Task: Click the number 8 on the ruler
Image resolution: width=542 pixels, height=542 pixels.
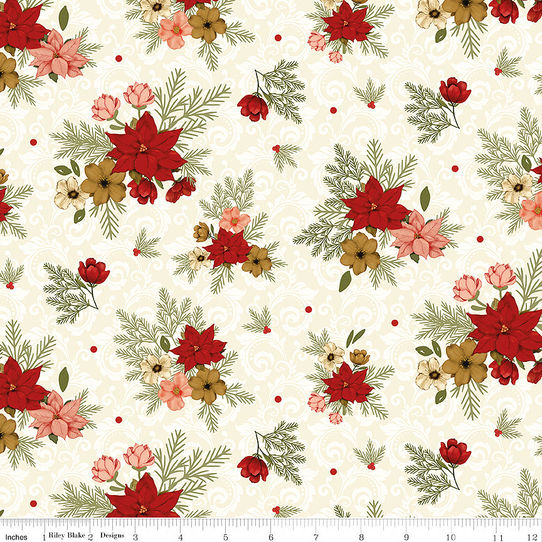Action: click(x=361, y=537)
